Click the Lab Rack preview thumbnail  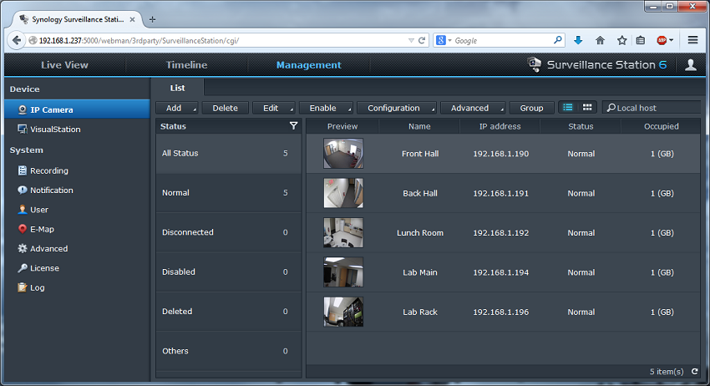(x=343, y=312)
